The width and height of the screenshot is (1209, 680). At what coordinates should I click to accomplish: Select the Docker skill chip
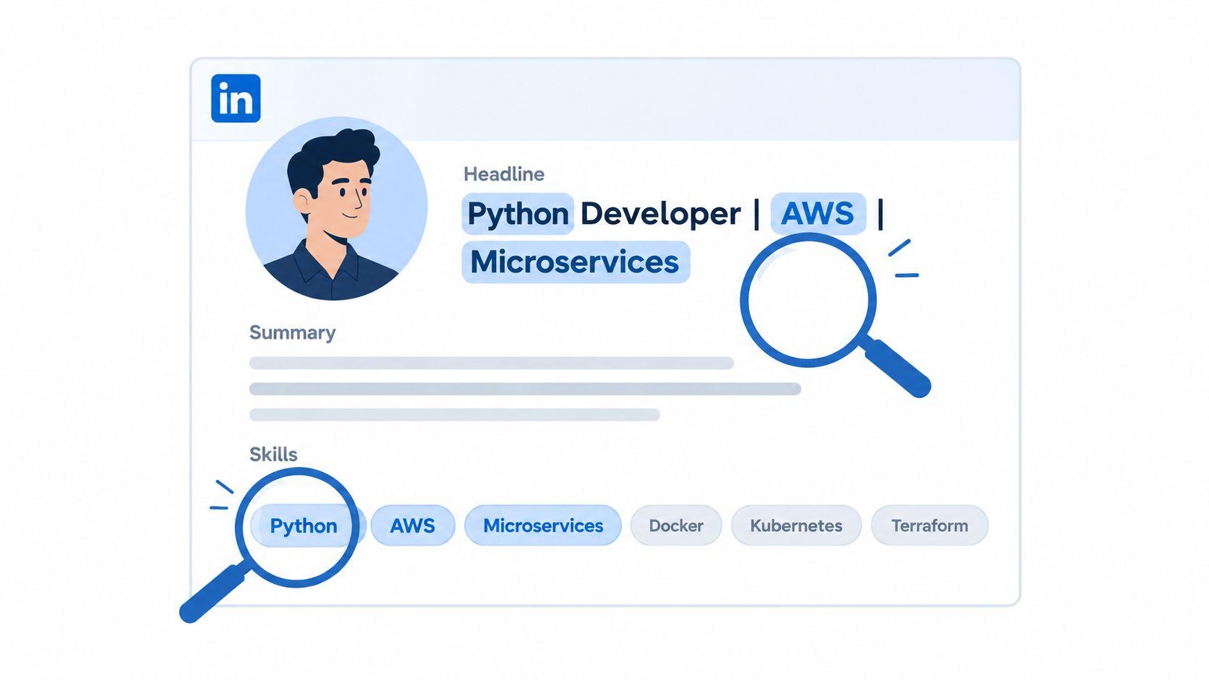coord(676,525)
